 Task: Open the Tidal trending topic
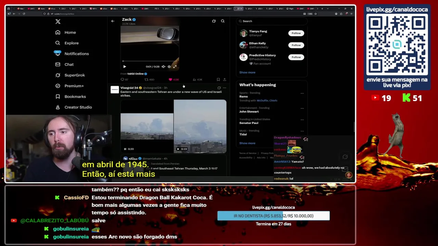[243, 135]
